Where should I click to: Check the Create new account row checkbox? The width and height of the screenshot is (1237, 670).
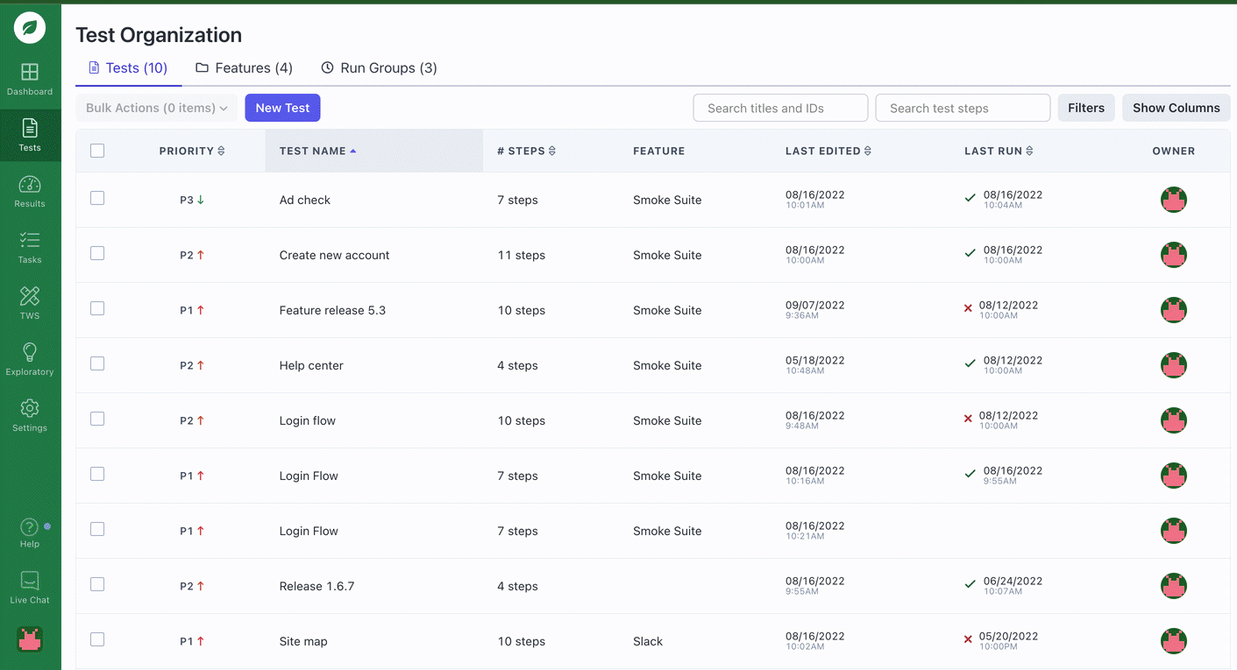click(x=97, y=253)
